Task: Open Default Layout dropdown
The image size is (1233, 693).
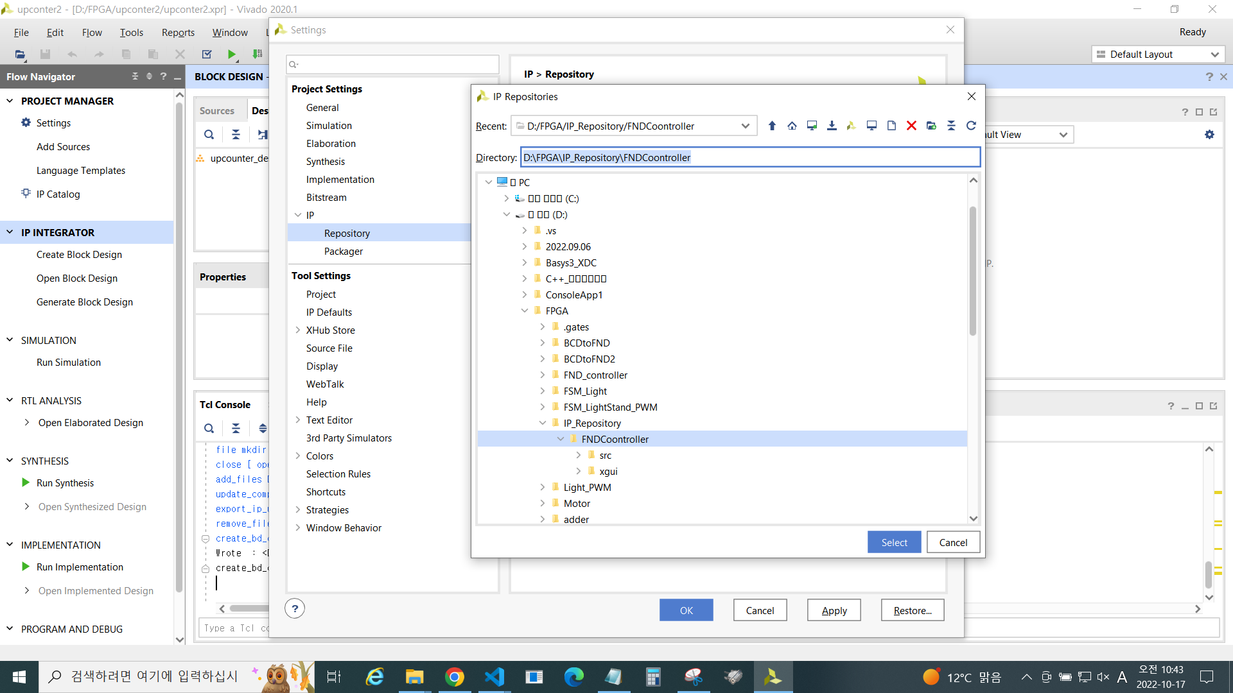Action: coord(1214,55)
